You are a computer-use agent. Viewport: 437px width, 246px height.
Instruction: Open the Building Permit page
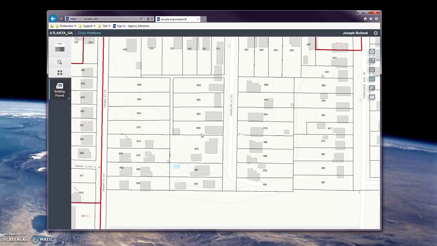pyautogui.click(x=59, y=90)
